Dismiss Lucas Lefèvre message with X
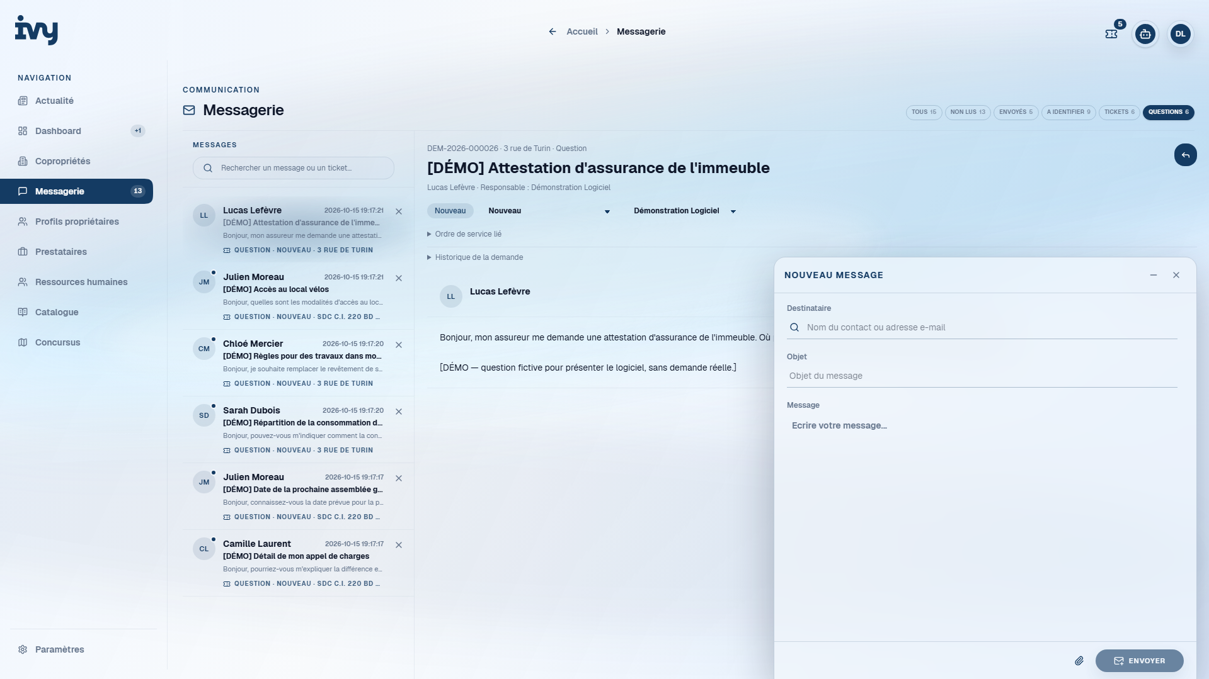1209x679 pixels. click(399, 211)
